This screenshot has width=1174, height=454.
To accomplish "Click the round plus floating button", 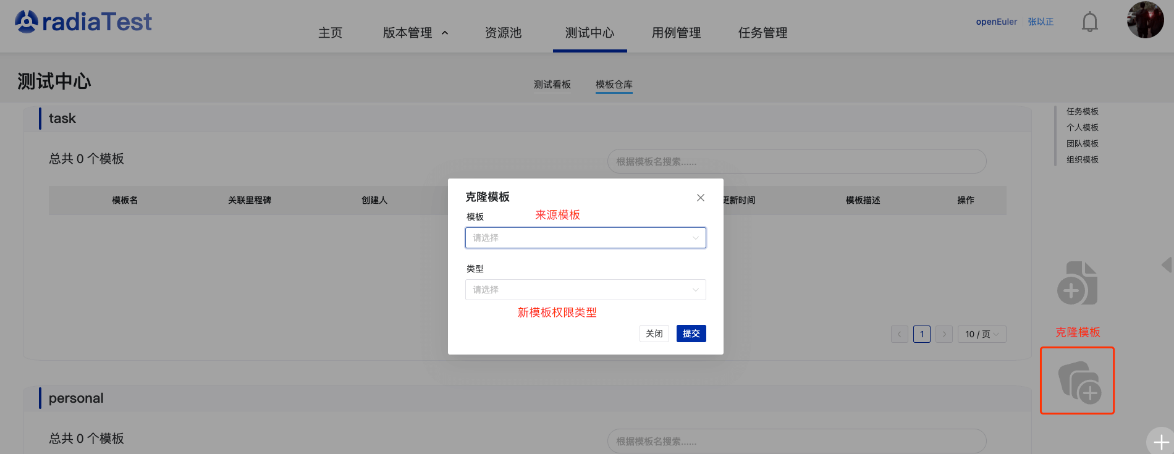I will tap(1160, 441).
